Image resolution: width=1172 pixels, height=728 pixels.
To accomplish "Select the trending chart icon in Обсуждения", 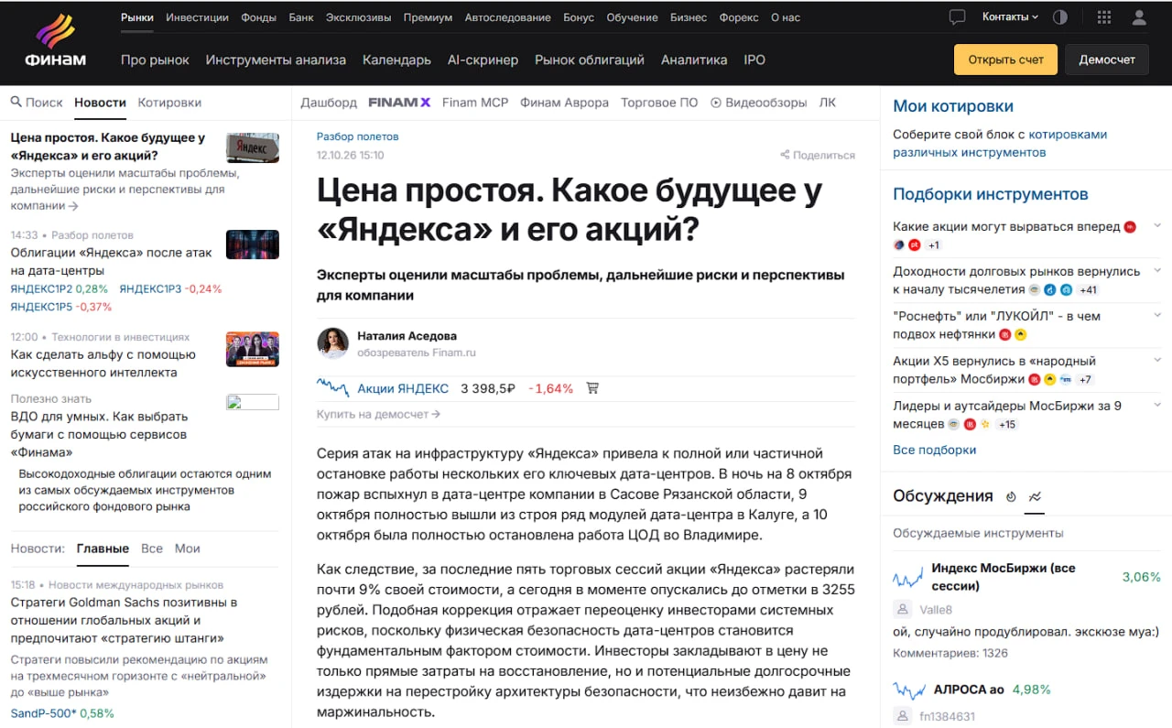I will [1035, 496].
